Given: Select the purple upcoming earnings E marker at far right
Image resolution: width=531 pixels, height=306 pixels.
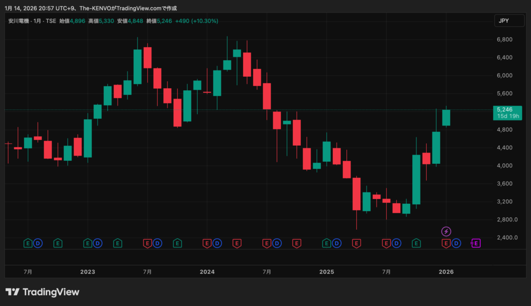Looking at the screenshot, I should coord(476,243).
